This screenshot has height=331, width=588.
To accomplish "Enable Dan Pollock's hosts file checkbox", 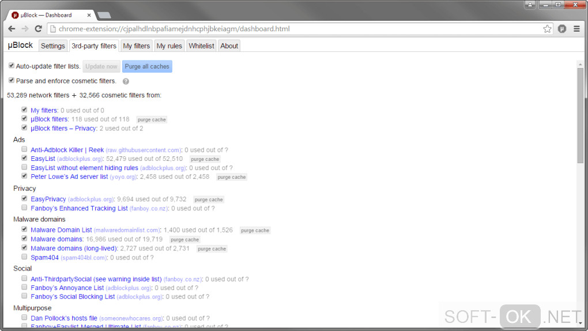I will [24, 318].
